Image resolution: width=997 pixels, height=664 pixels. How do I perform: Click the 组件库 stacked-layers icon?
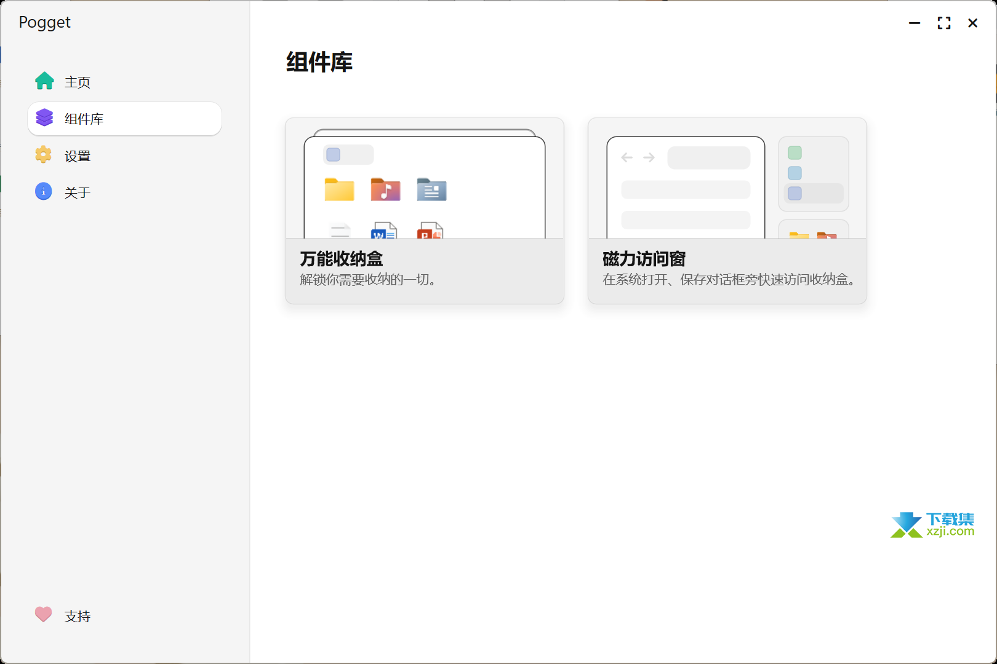click(44, 118)
